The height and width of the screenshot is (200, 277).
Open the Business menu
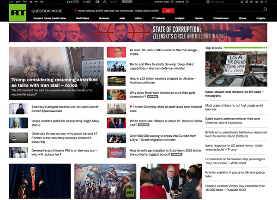[104, 18]
